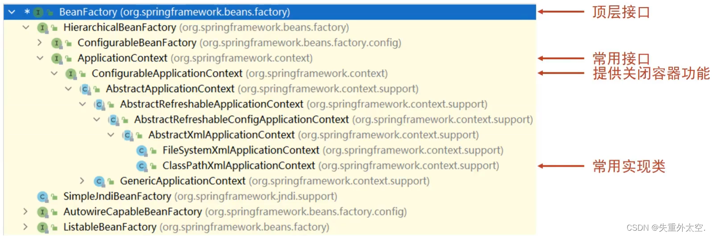The height and width of the screenshot is (236, 712).
Task: Expand the GenericApplicationContext node
Action: [x=82, y=181]
